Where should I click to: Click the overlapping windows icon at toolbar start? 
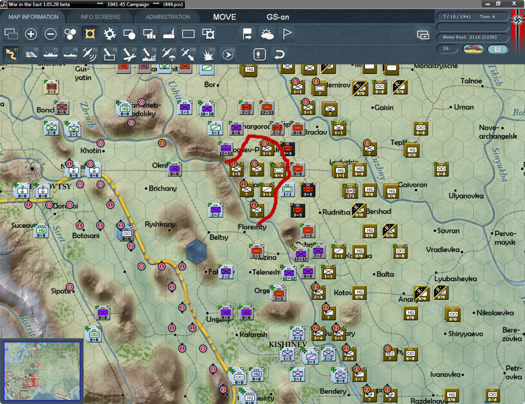(x=11, y=34)
